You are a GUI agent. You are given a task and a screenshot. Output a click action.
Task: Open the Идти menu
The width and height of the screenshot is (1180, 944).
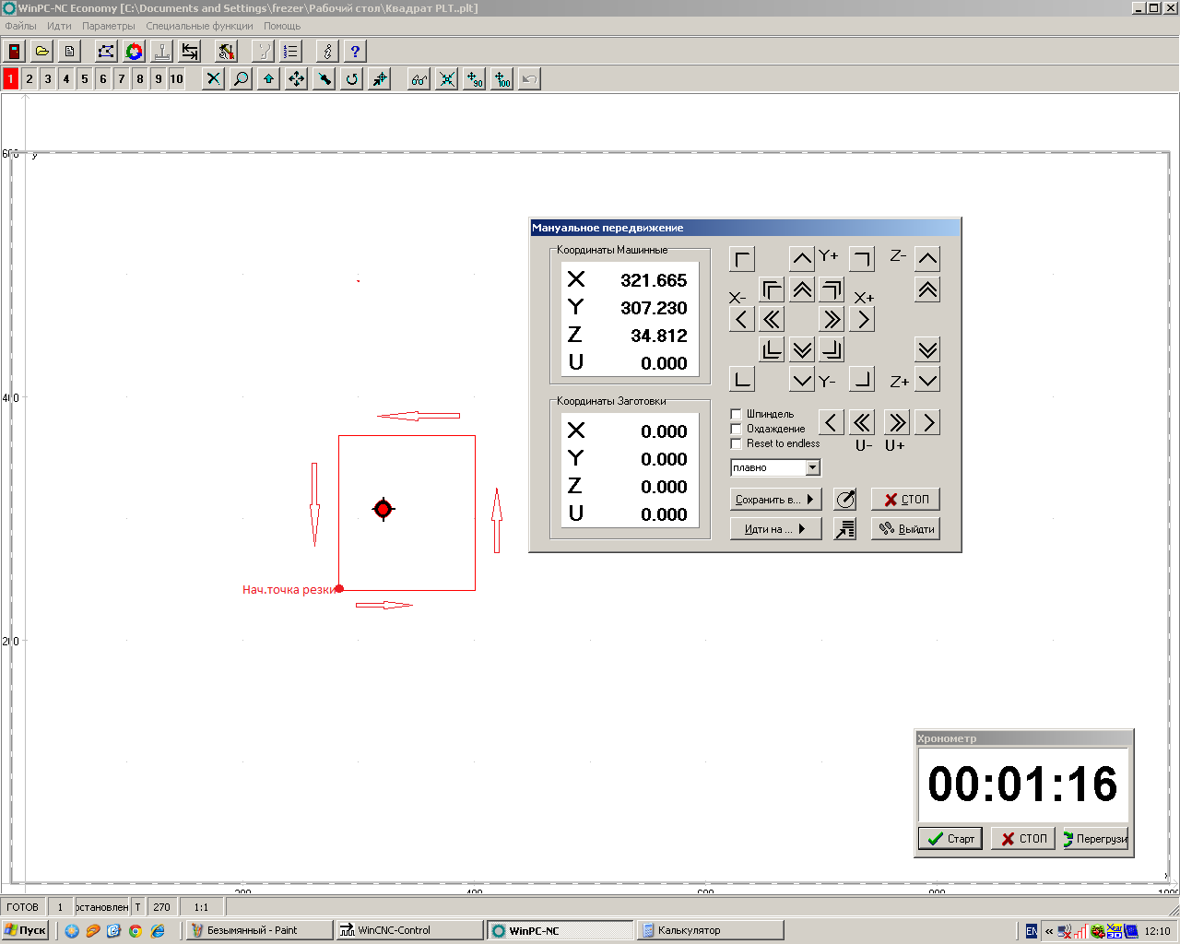coord(59,26)
